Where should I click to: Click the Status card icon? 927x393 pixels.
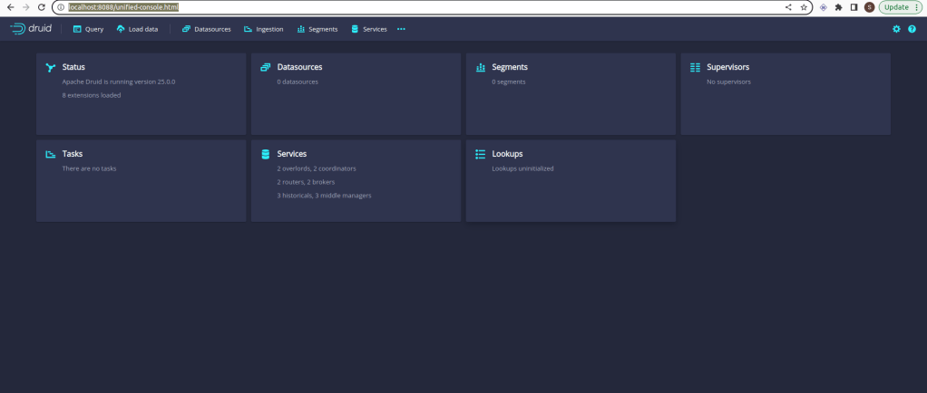pyautogui.click(x=51, y=67)
